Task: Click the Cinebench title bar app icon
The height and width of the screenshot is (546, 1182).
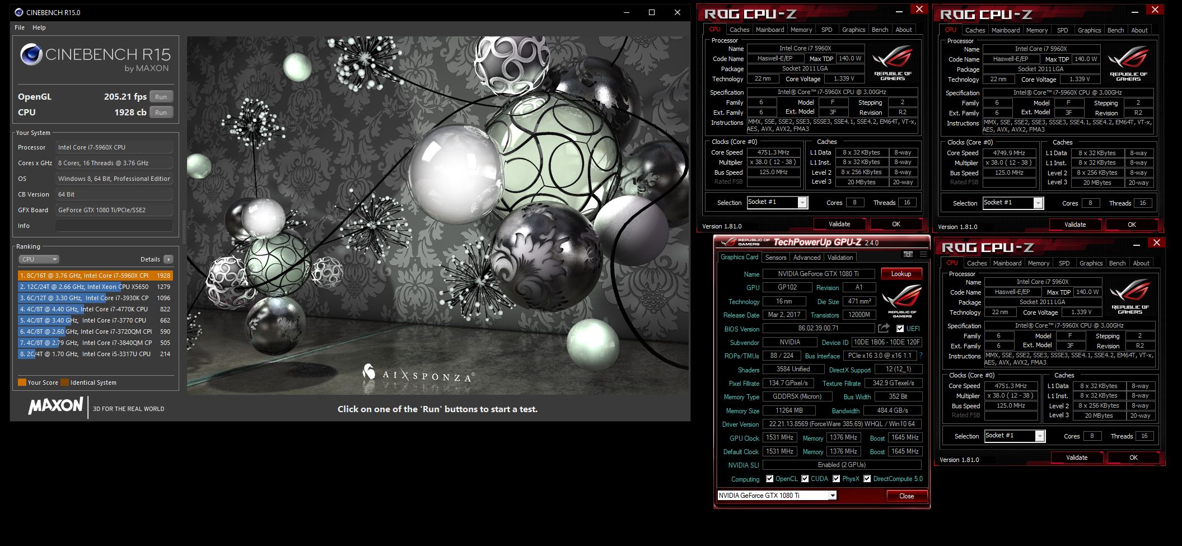Action: [19, 12]
